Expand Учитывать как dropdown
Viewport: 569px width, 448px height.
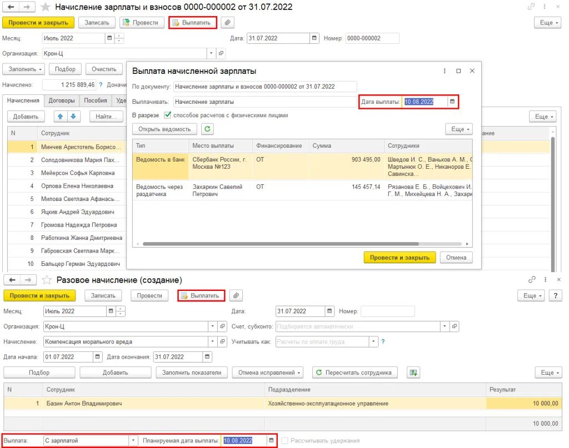(x=373, y=341)
